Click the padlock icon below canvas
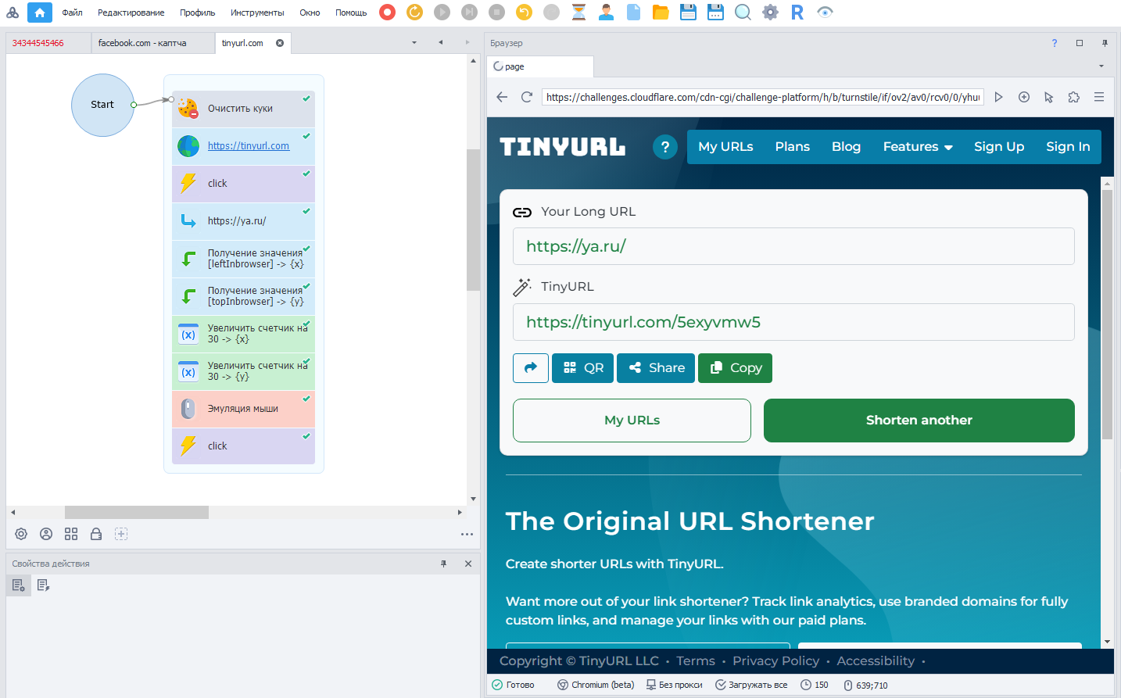 pyautogui.click(x=96, y=534)
